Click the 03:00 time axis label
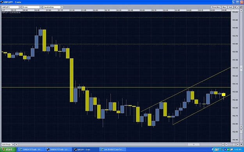Image resolution: width=244 pixels, height=152 pixels. 142,10
